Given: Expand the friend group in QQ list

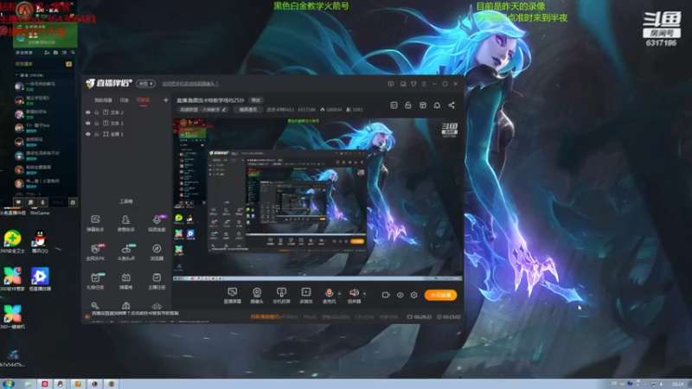Looking at the screenshot, I should coord(16,75).
